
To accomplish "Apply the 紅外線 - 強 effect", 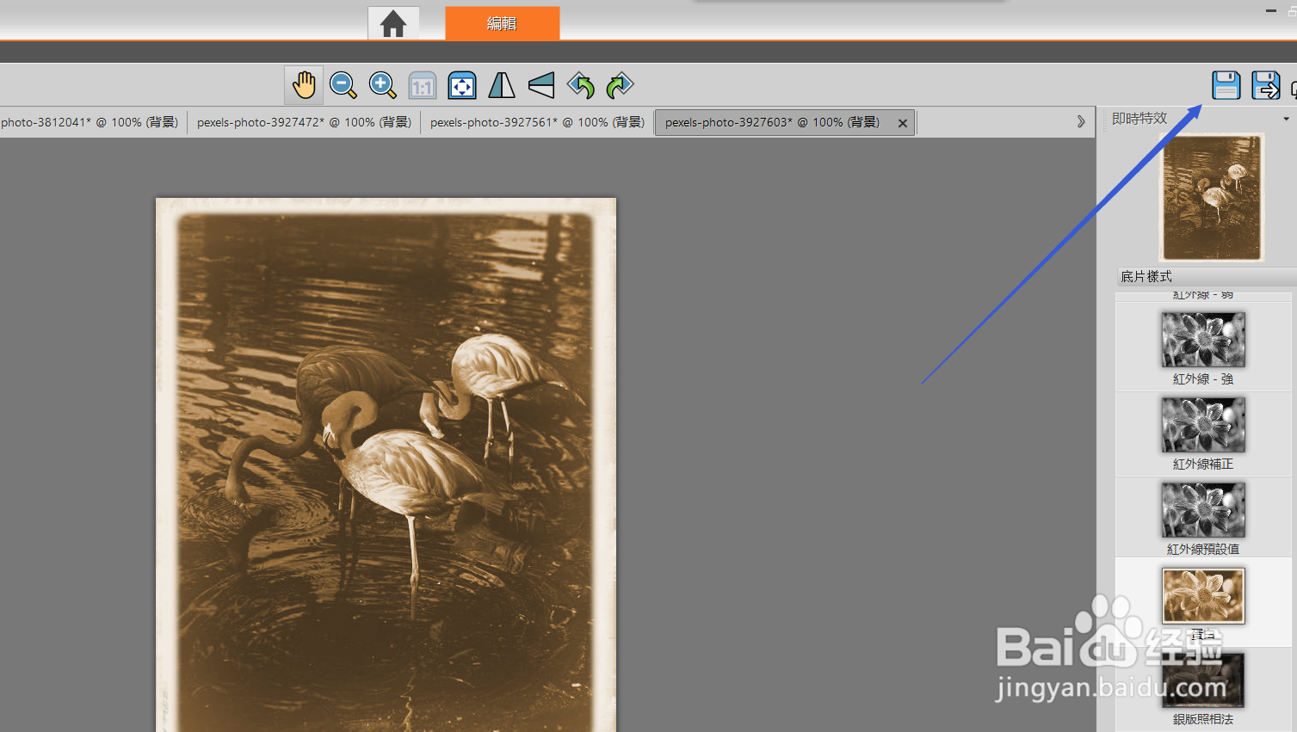I will pyautogui.click(x=1203, y=348).
